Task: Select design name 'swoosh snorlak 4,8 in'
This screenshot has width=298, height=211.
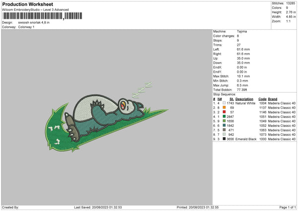Action: coord(34,22)
